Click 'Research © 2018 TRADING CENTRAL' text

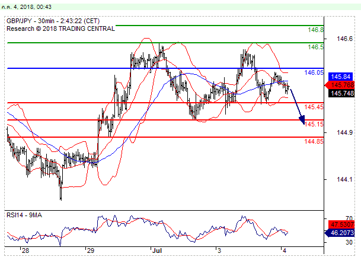60,29
